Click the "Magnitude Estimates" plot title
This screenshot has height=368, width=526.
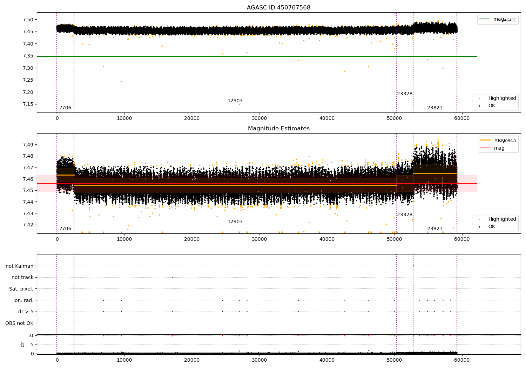[278, 129]
